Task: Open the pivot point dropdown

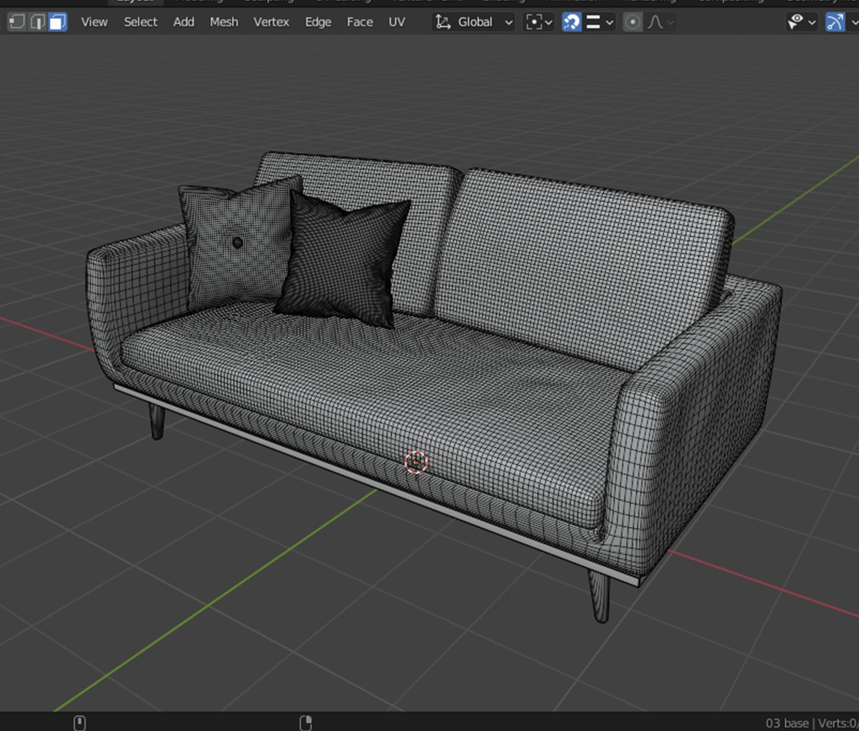Action: click(x=538, y=22)
